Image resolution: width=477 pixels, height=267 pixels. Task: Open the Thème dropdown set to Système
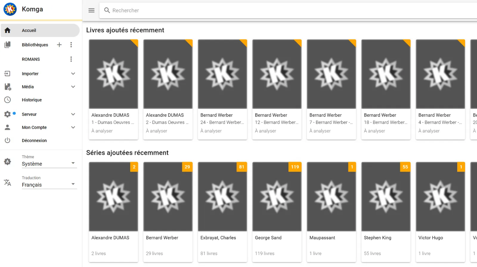click(49, 164)
